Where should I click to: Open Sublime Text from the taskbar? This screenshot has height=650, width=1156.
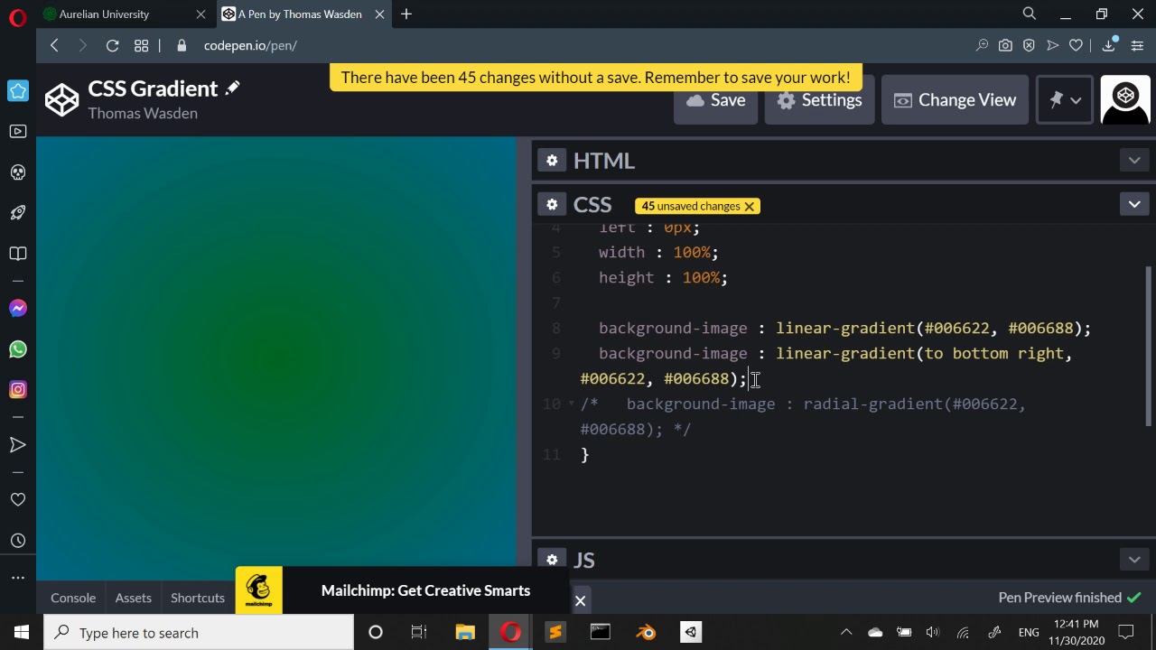[x=555, y=632]
